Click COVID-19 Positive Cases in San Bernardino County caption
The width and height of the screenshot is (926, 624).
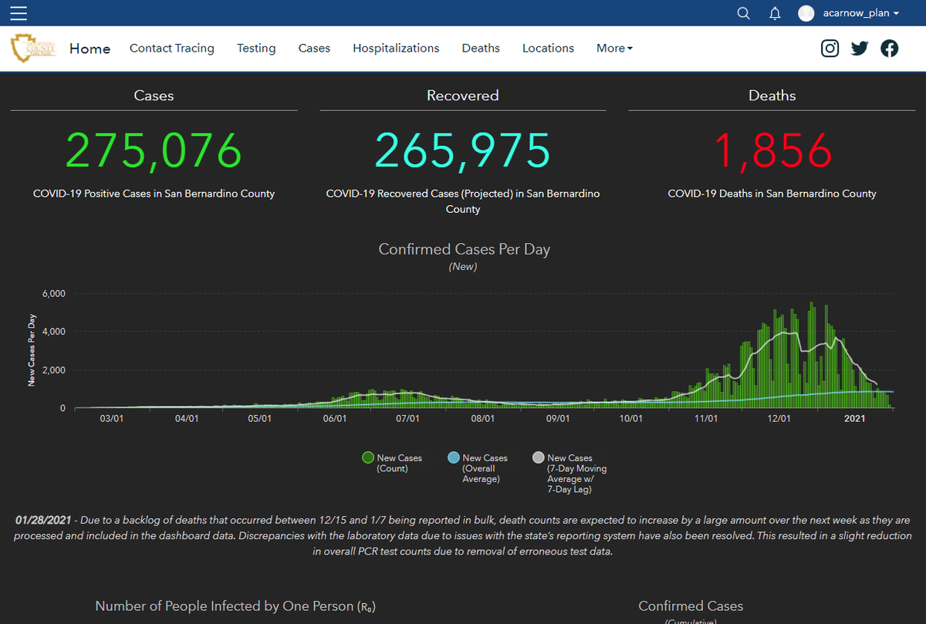point(154,194)
